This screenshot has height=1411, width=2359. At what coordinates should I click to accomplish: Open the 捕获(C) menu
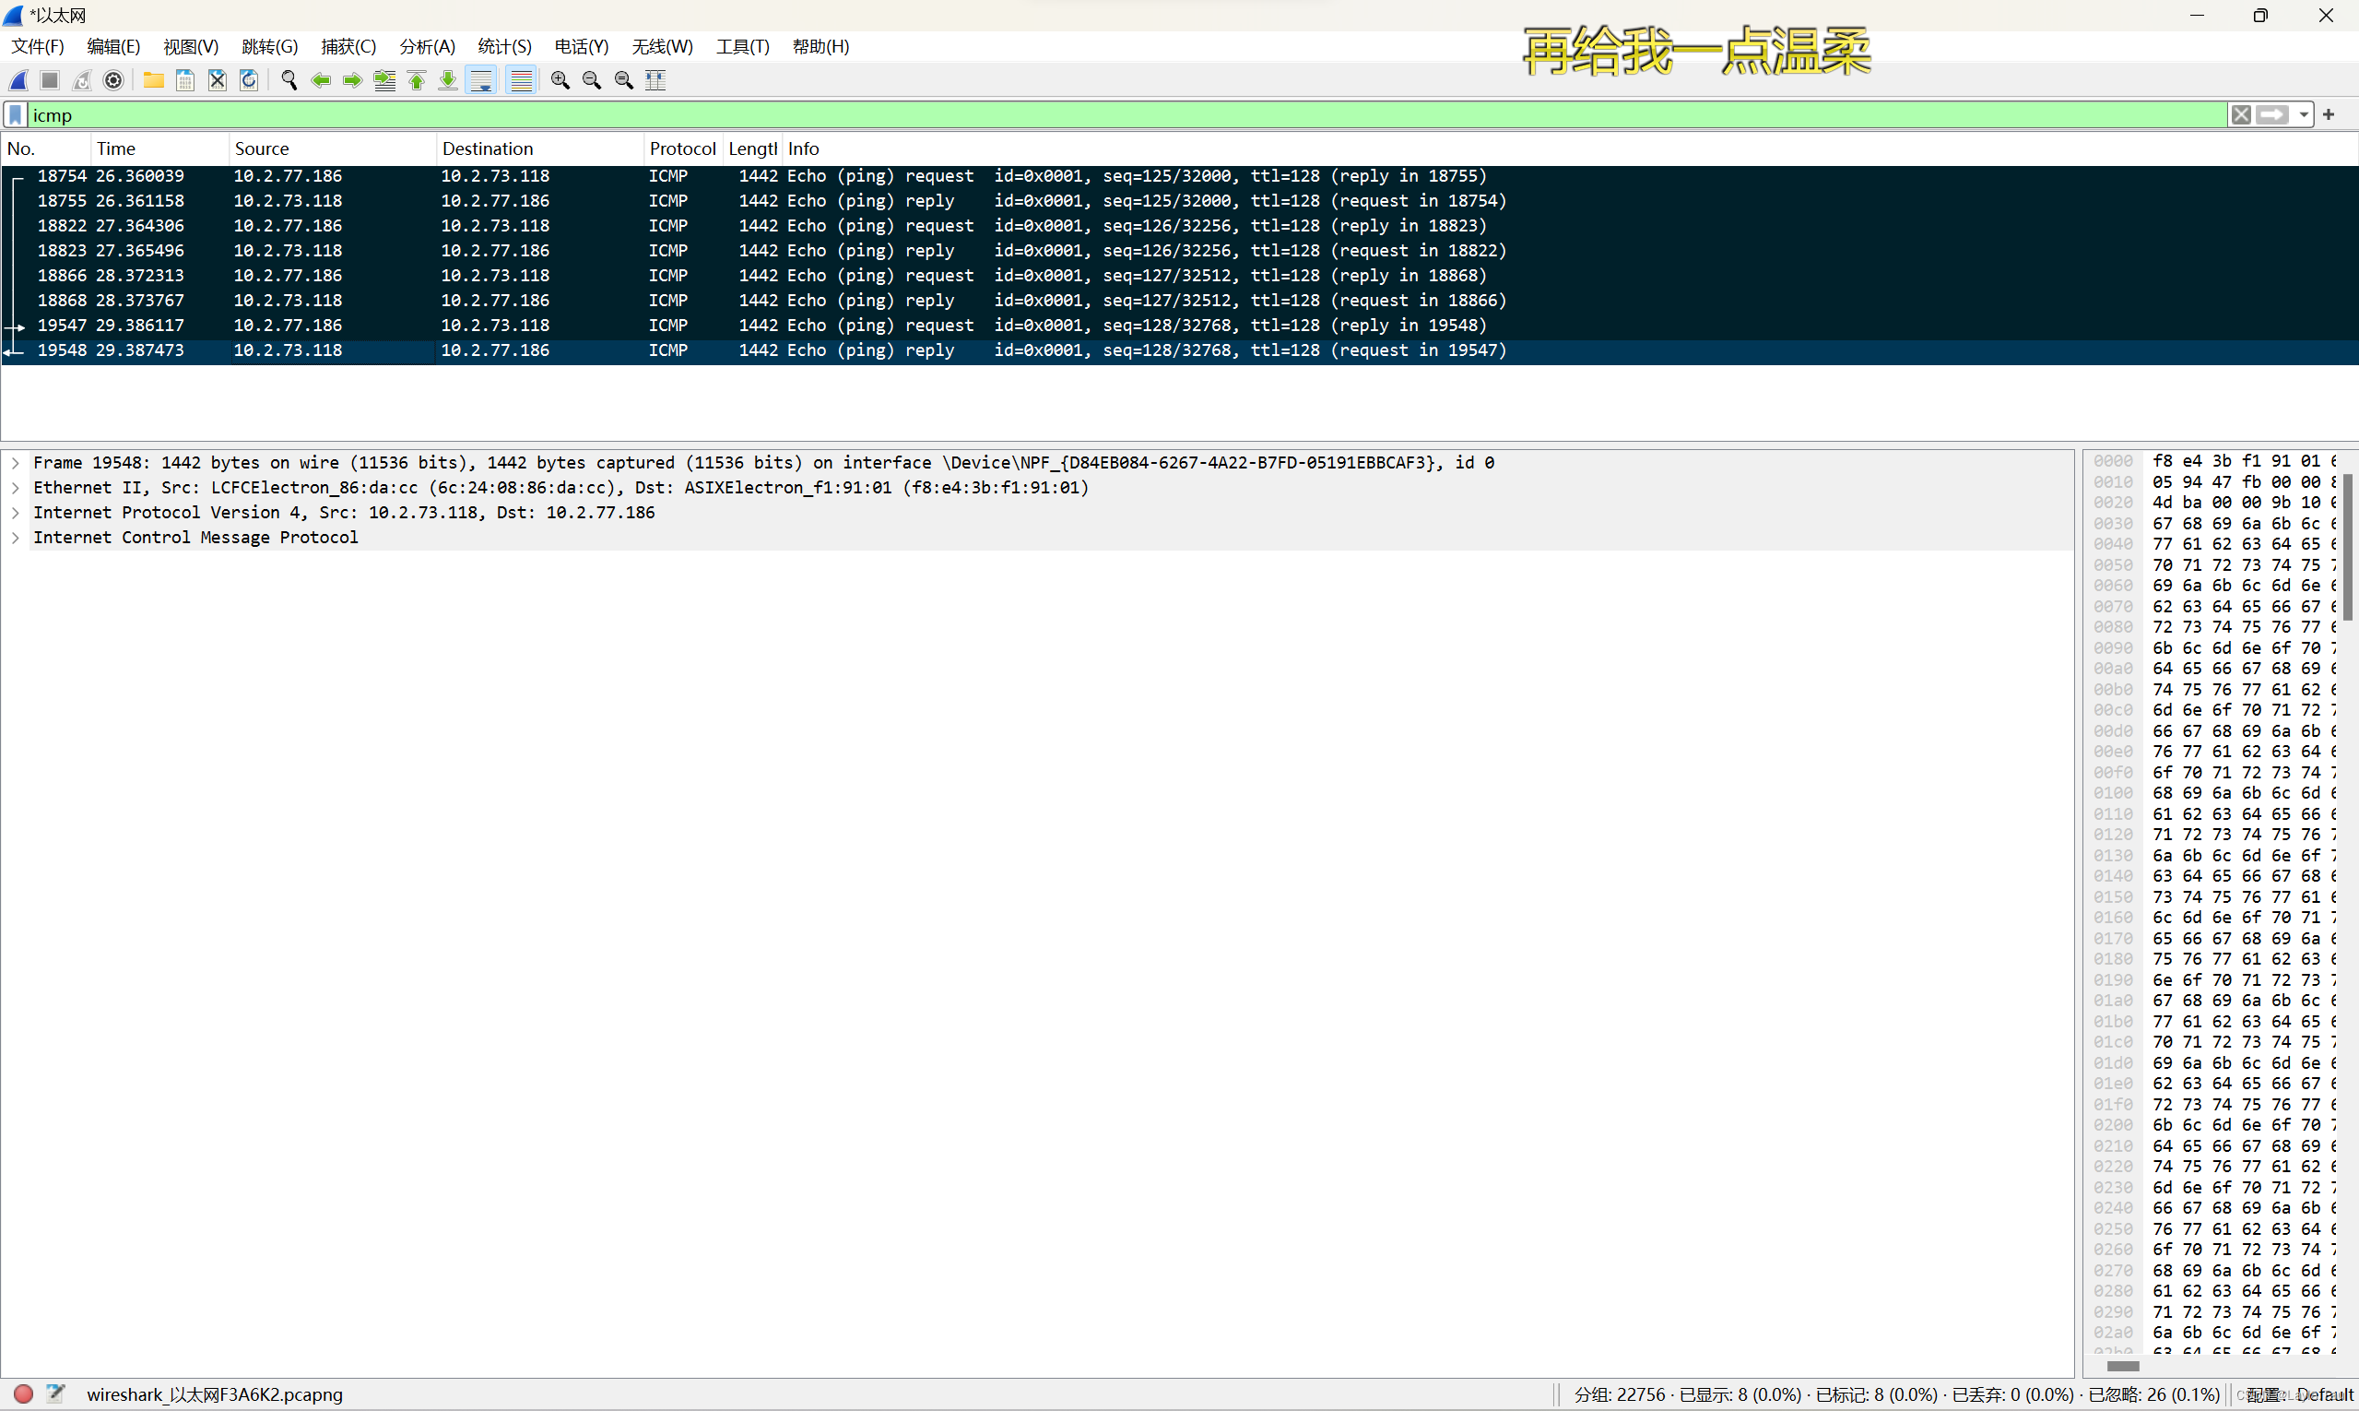tap(348, 47)
